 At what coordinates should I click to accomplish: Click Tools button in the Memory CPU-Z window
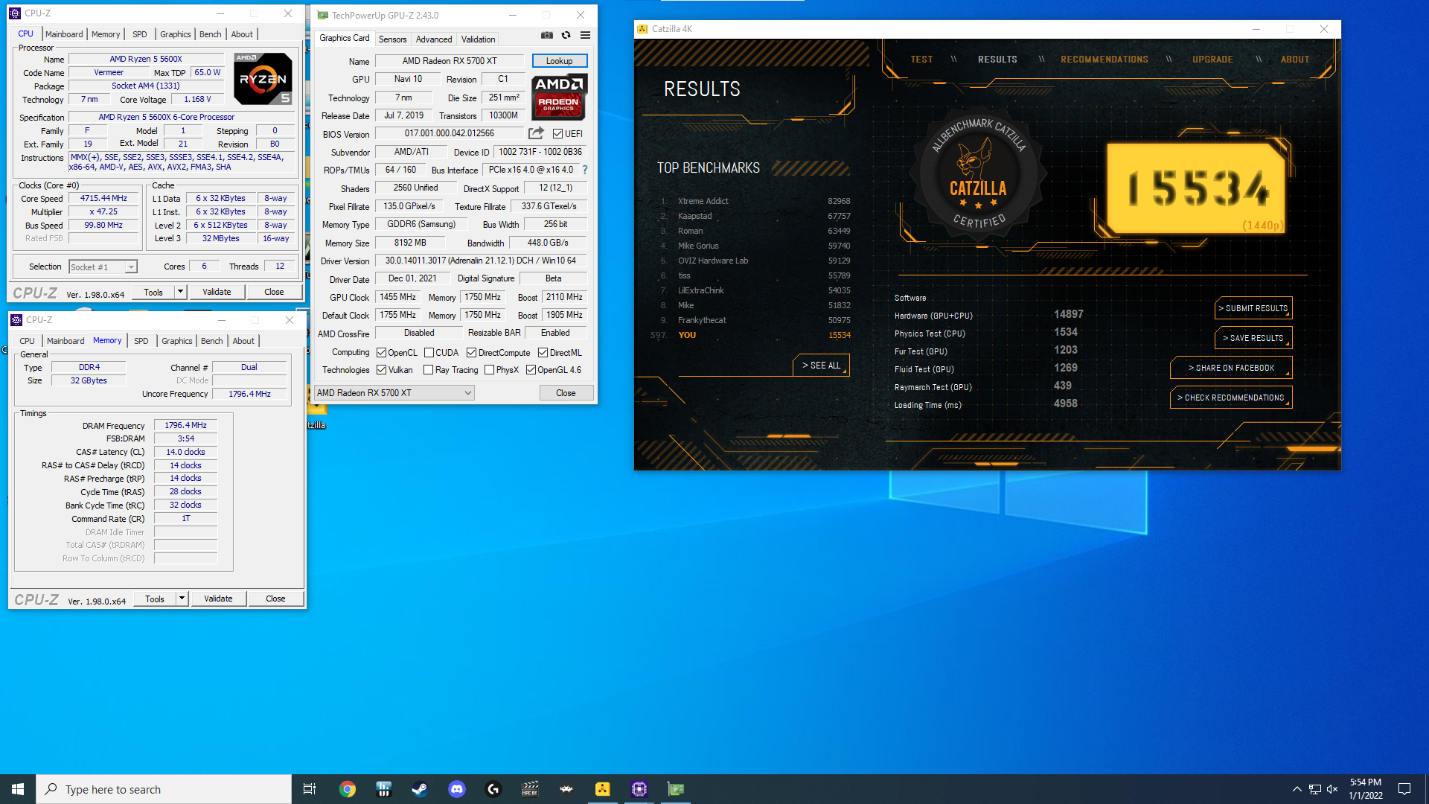(155, 599)
